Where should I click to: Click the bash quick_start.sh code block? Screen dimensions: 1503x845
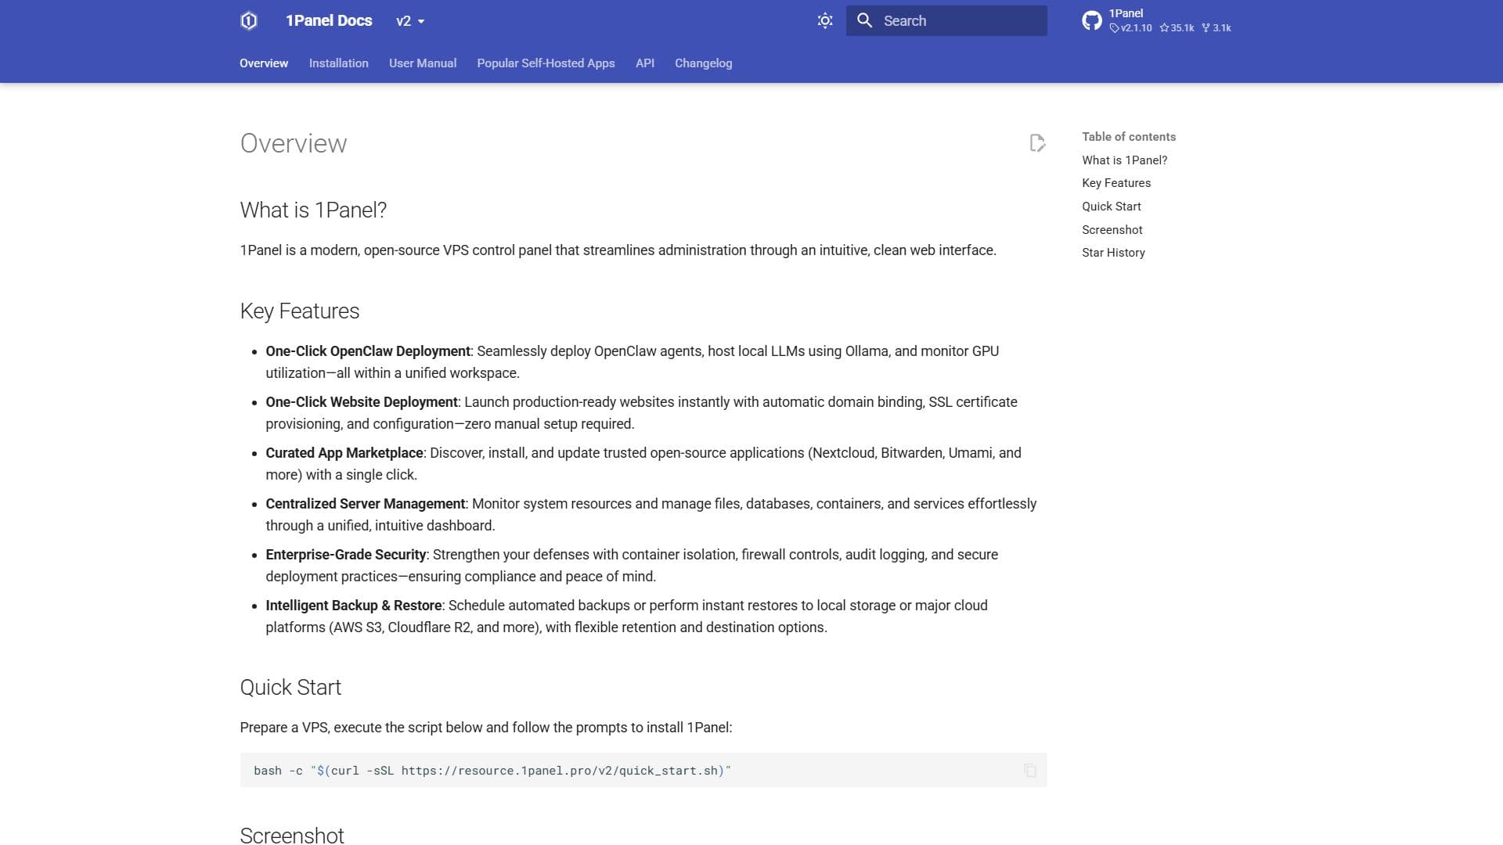643,771
